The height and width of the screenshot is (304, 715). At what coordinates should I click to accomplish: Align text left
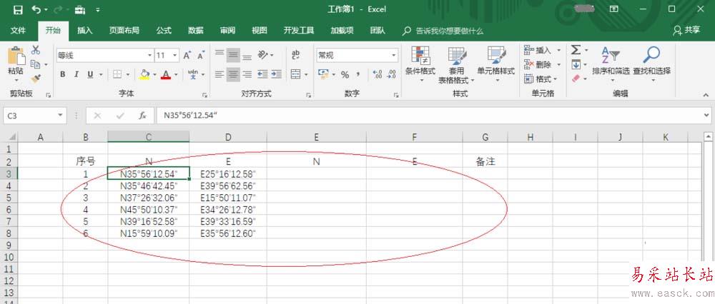click(x=220, y=74)
